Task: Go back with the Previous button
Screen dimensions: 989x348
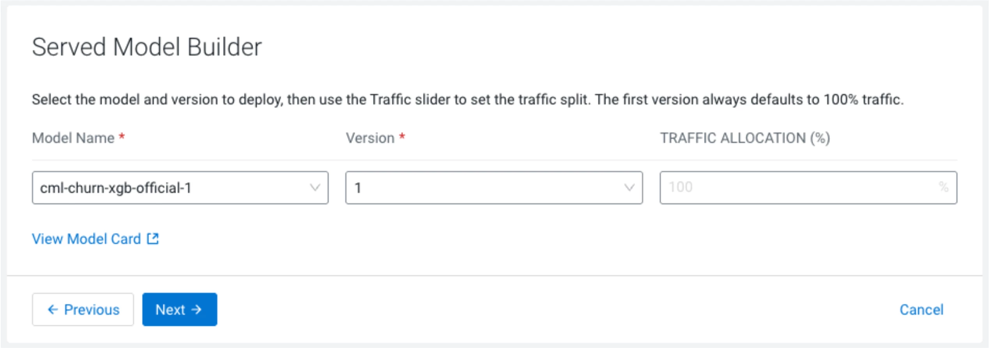Action: tap(83, 309)
